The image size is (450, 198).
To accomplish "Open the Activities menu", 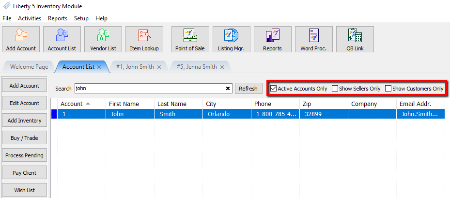I will [x=30, y=18].
